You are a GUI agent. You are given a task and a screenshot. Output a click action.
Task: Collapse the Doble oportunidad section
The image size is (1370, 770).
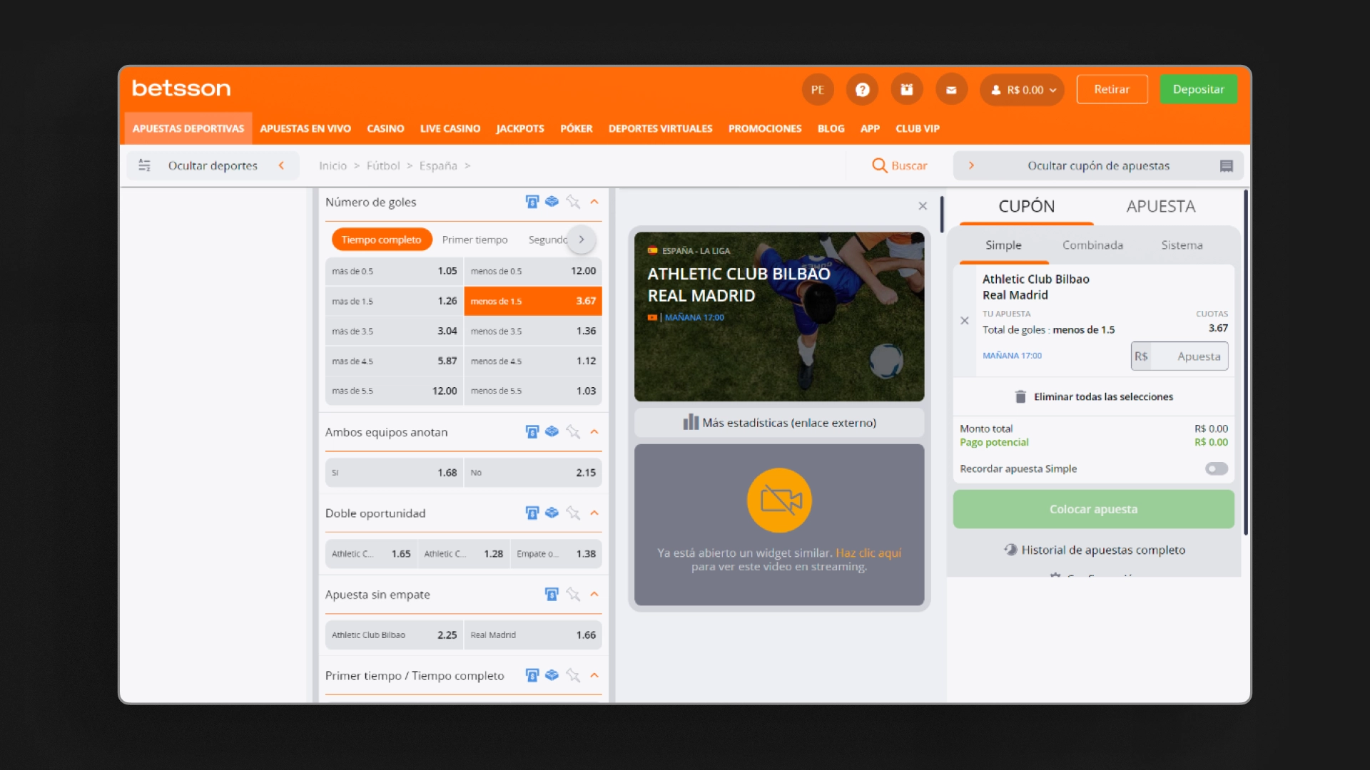[x=594, y=513]
